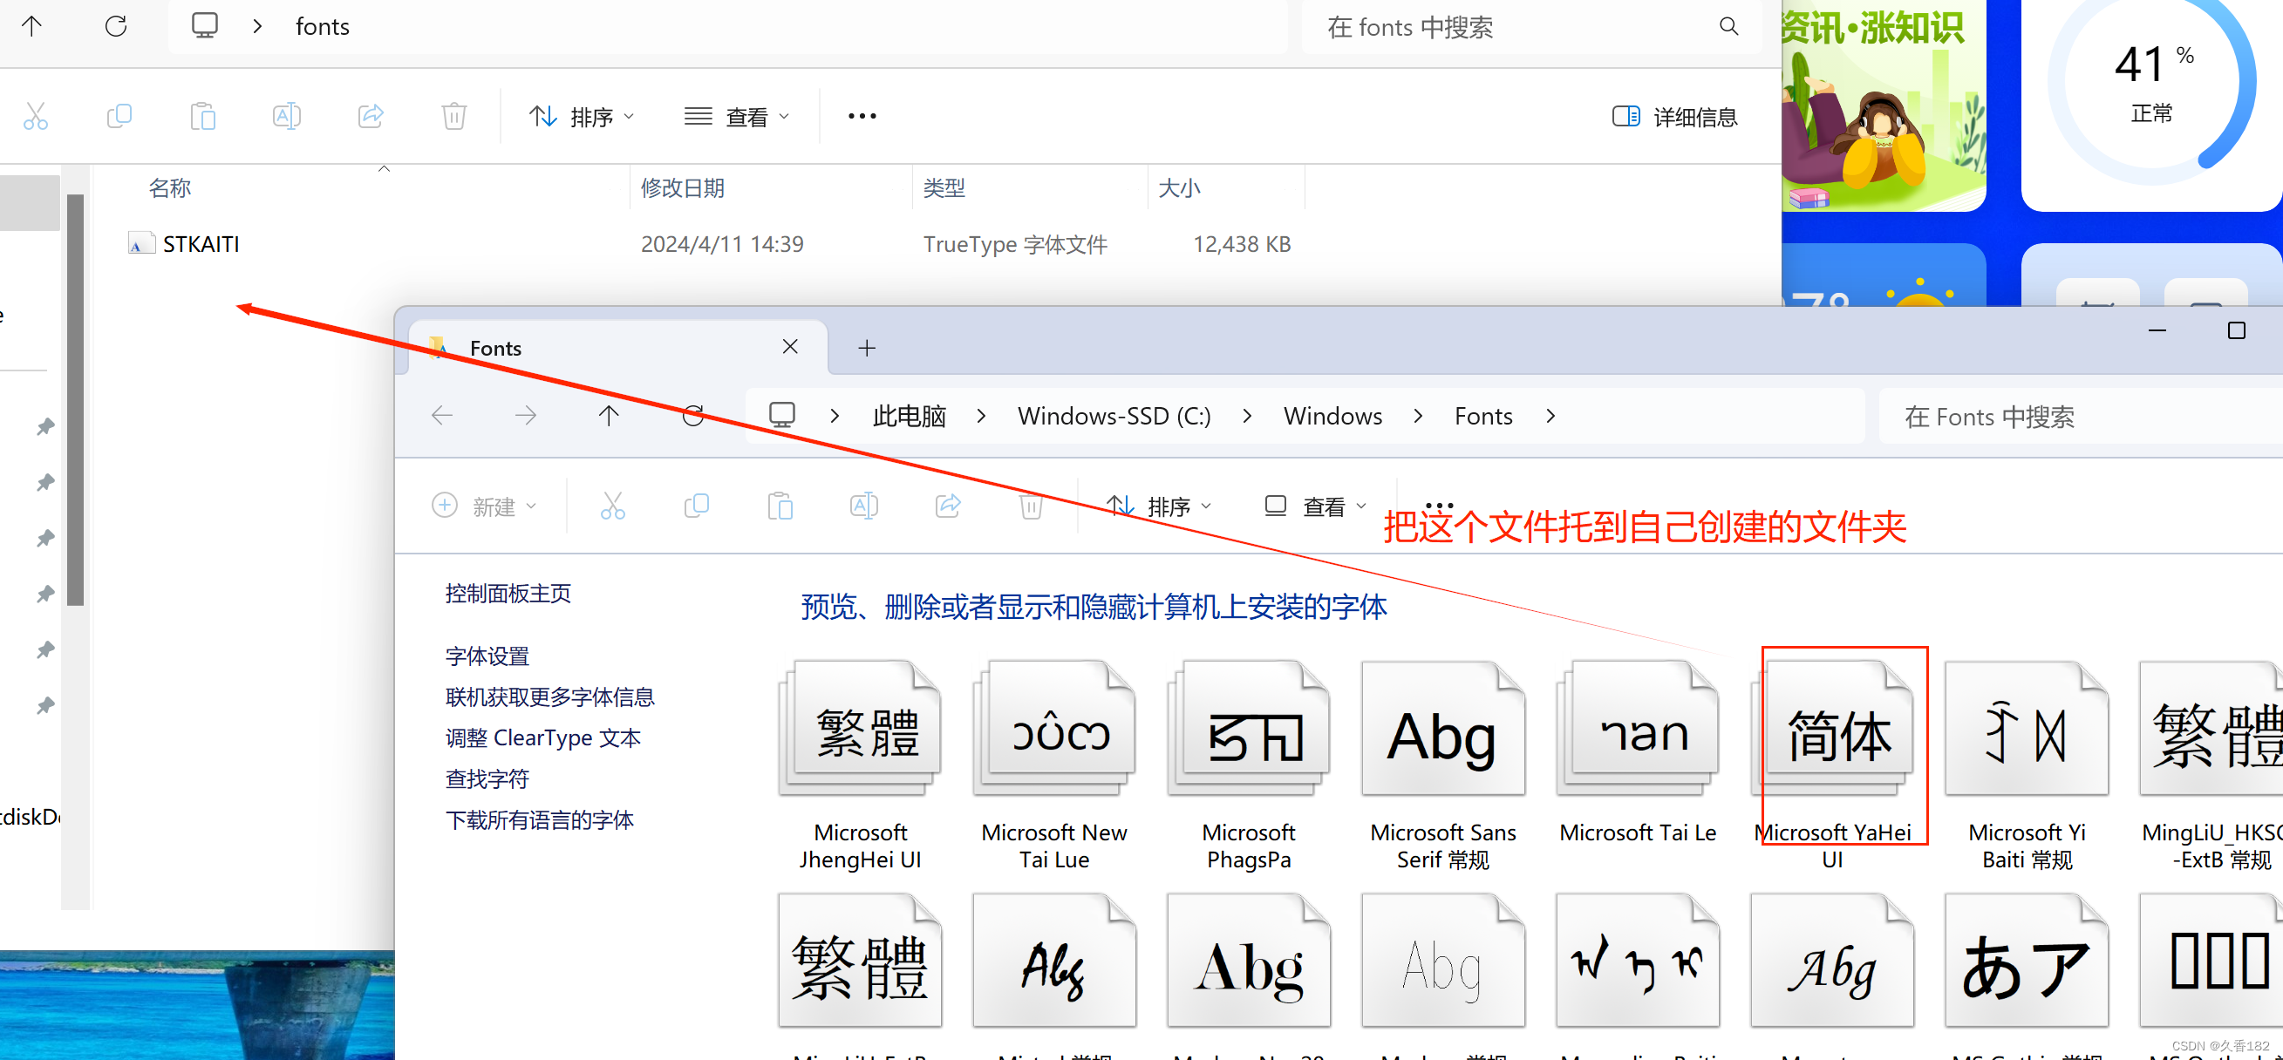Click refresh icon beside fonts address bar

(116, 27)
